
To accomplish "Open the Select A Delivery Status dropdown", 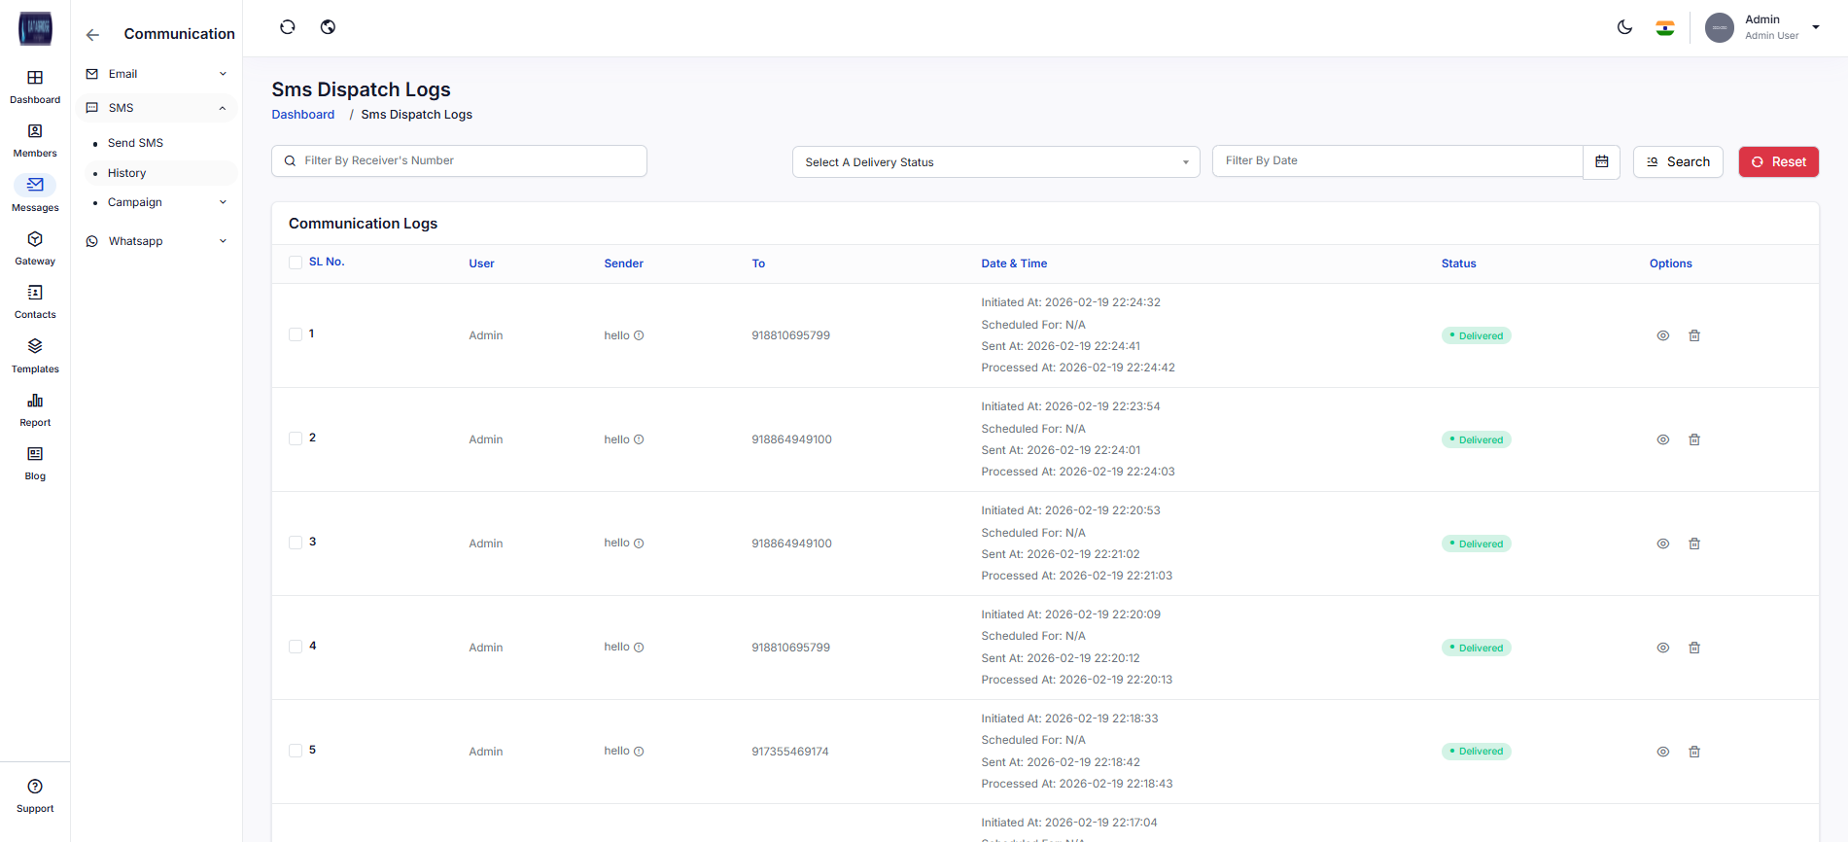I will 995,162.
